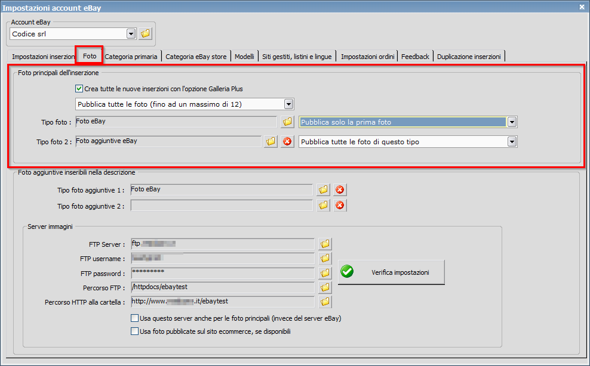This screenshot has width=590, height=366.
Task: Open the Modelli tab
Action: pyautogui.click(x=245, y=57)
